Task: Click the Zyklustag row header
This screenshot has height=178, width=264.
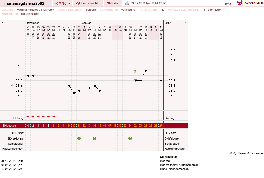Action: pos(9,126)
